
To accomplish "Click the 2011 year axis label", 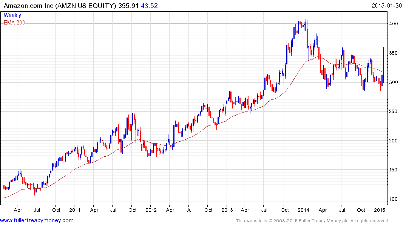I will click(x=75, y=210).
